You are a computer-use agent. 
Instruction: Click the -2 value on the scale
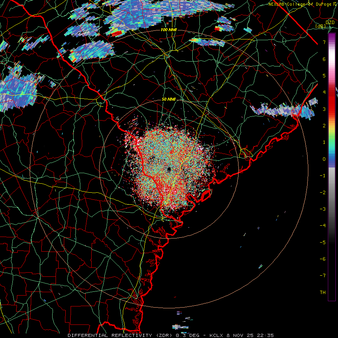click(323, 192)
